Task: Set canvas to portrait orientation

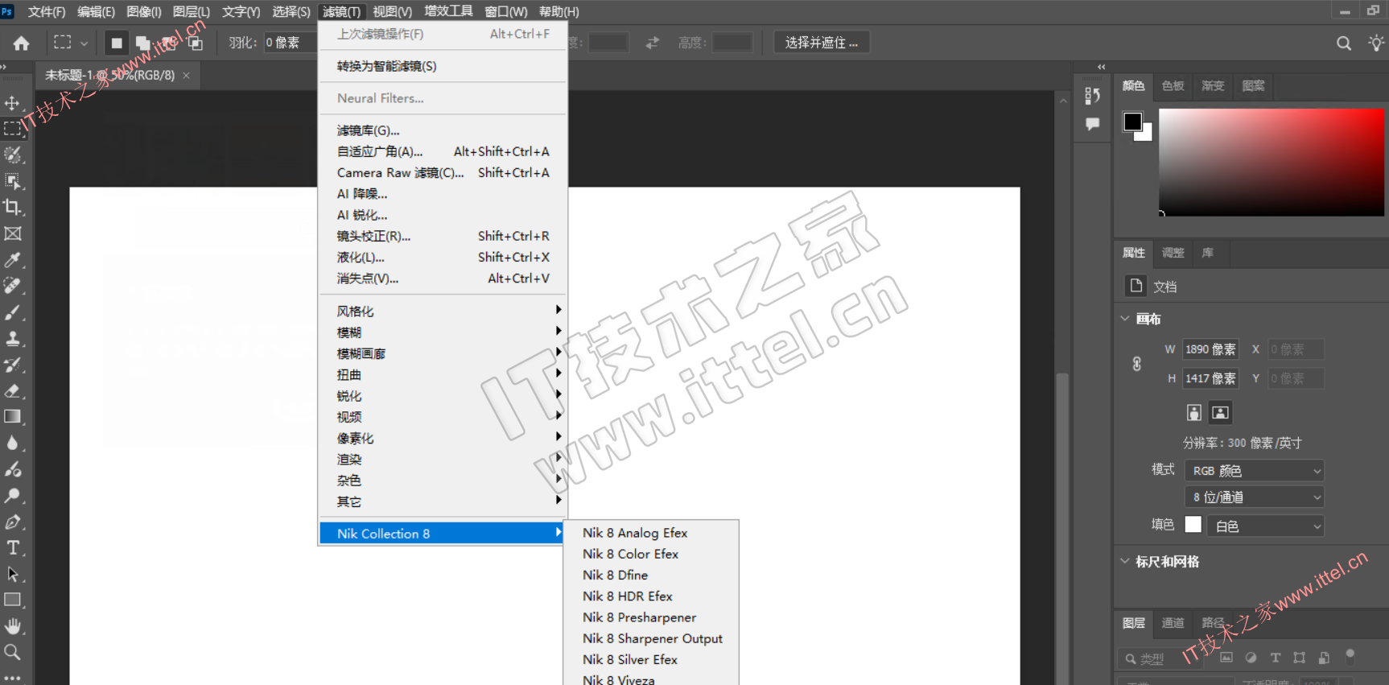Action: [1193, 413]
